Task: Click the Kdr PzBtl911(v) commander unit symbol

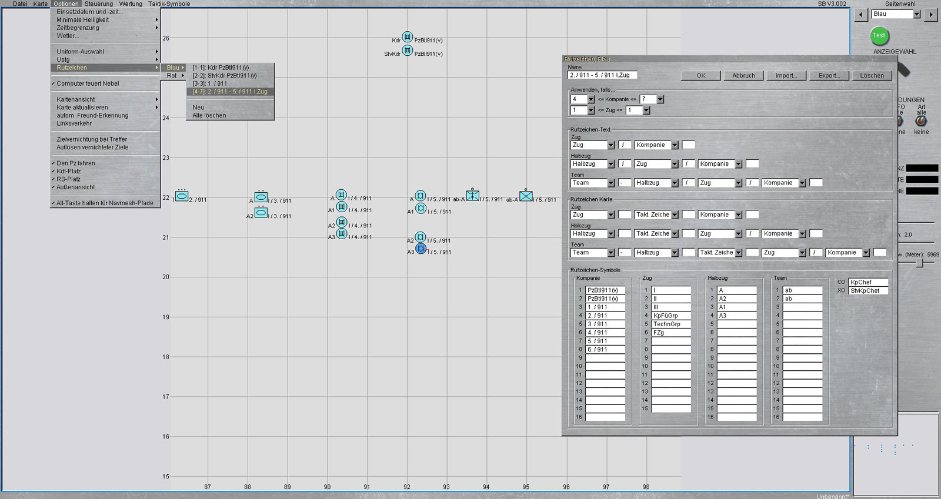Action: 407,37
